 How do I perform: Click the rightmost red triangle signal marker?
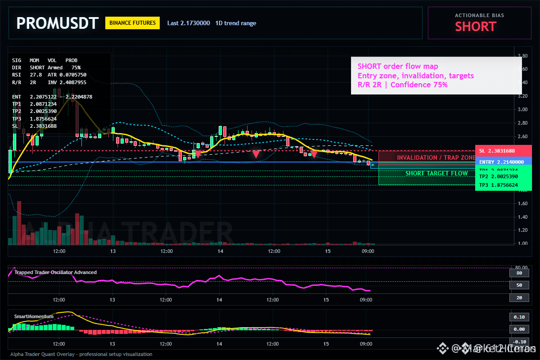[x=314, y=154]
